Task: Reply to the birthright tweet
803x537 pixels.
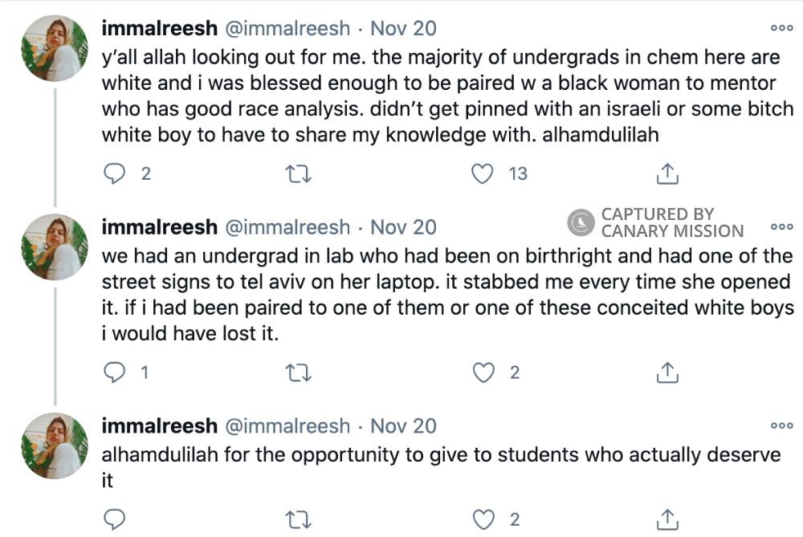Action: [115, 372]
